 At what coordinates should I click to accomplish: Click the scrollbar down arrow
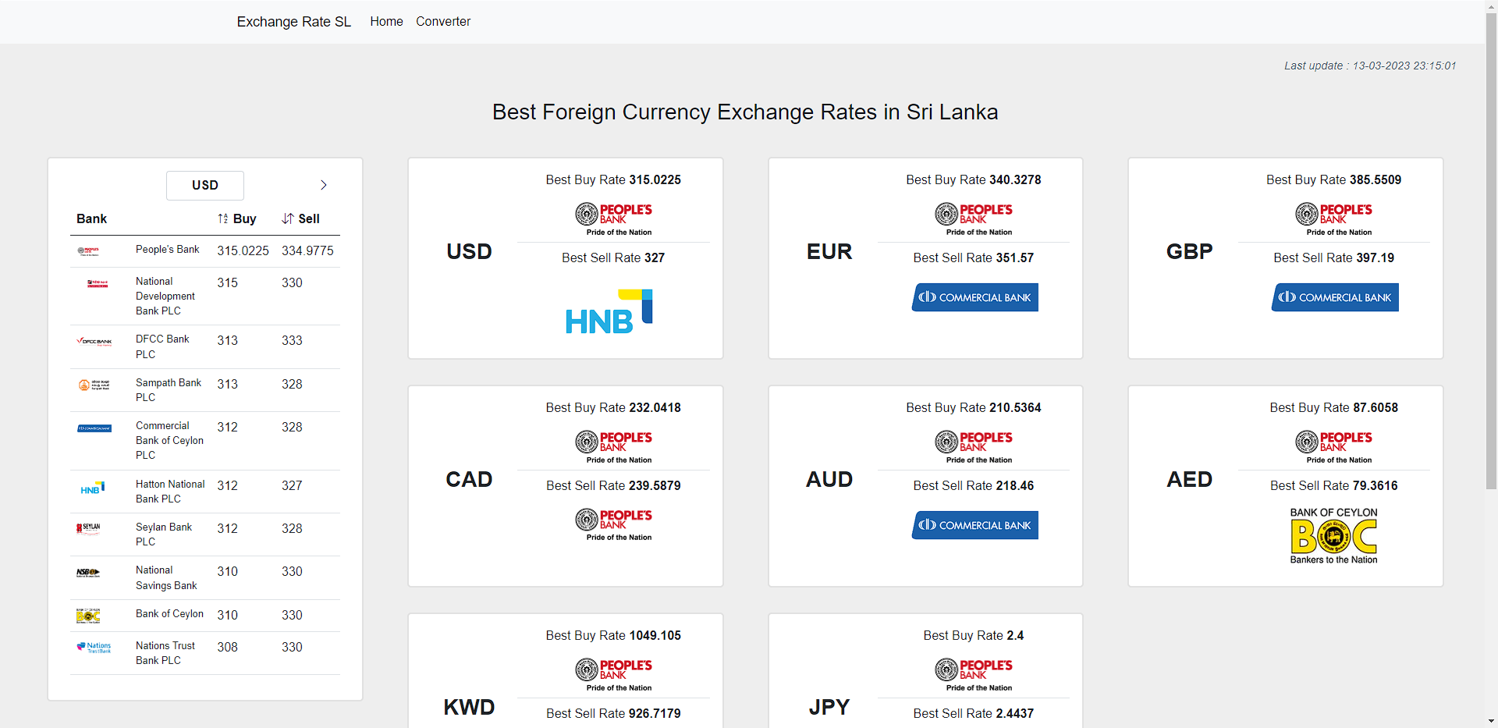click(1491, 721)
